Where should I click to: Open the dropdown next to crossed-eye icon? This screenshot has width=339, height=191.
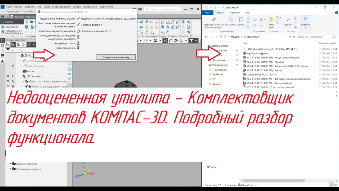point(150,41)
